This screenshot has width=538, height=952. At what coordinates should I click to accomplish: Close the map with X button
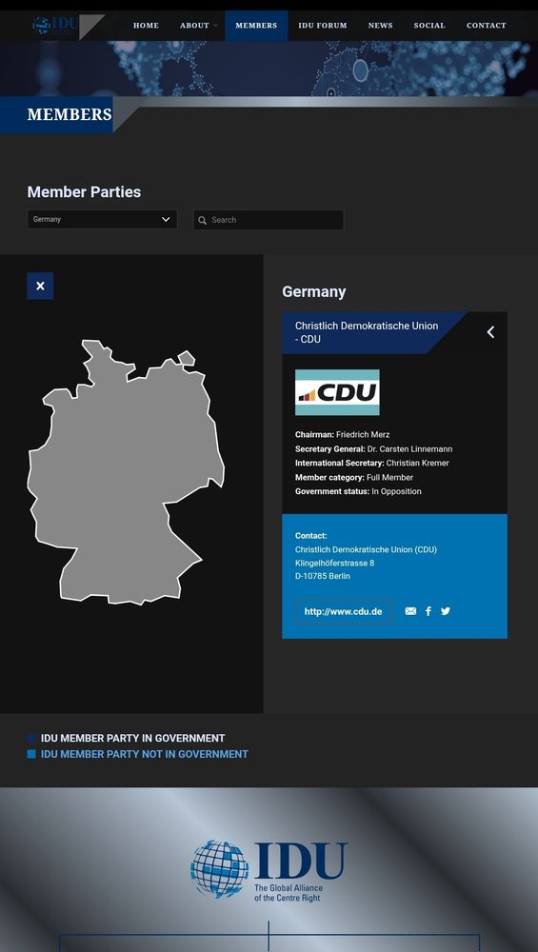(x=40, y=286)
